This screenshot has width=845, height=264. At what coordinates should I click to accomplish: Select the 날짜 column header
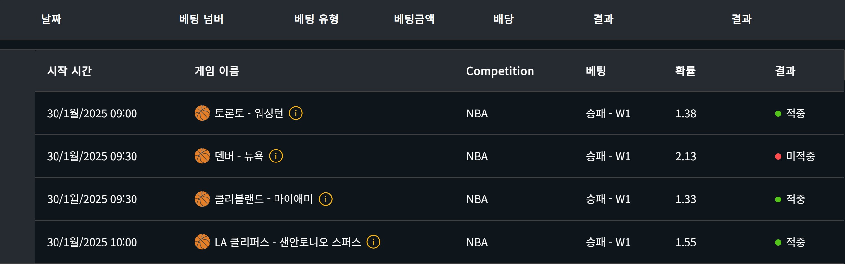51,19
